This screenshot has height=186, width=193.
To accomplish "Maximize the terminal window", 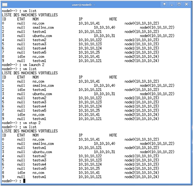I will [x=179, y=4].
